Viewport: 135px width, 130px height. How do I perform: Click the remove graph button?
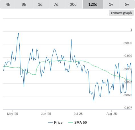point(121,13)
